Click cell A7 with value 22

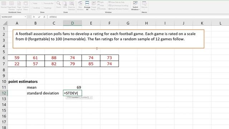(17, 64)
